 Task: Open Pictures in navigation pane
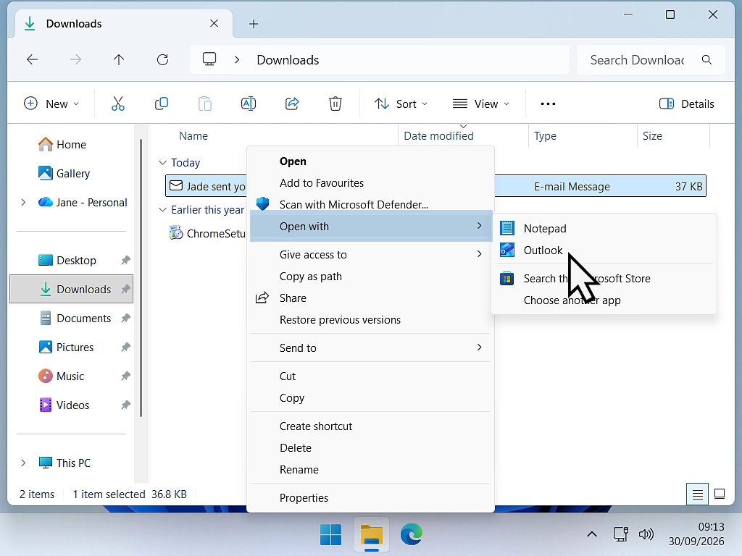click(x=71, y=347)
